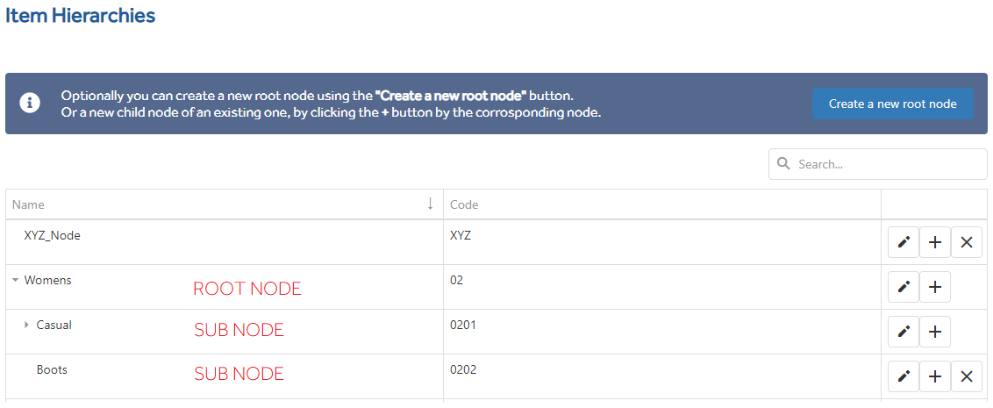This screenshot has height=408, width=993.
Task: Delete the XYZ_Node row
Action: [x=967, y=243]
